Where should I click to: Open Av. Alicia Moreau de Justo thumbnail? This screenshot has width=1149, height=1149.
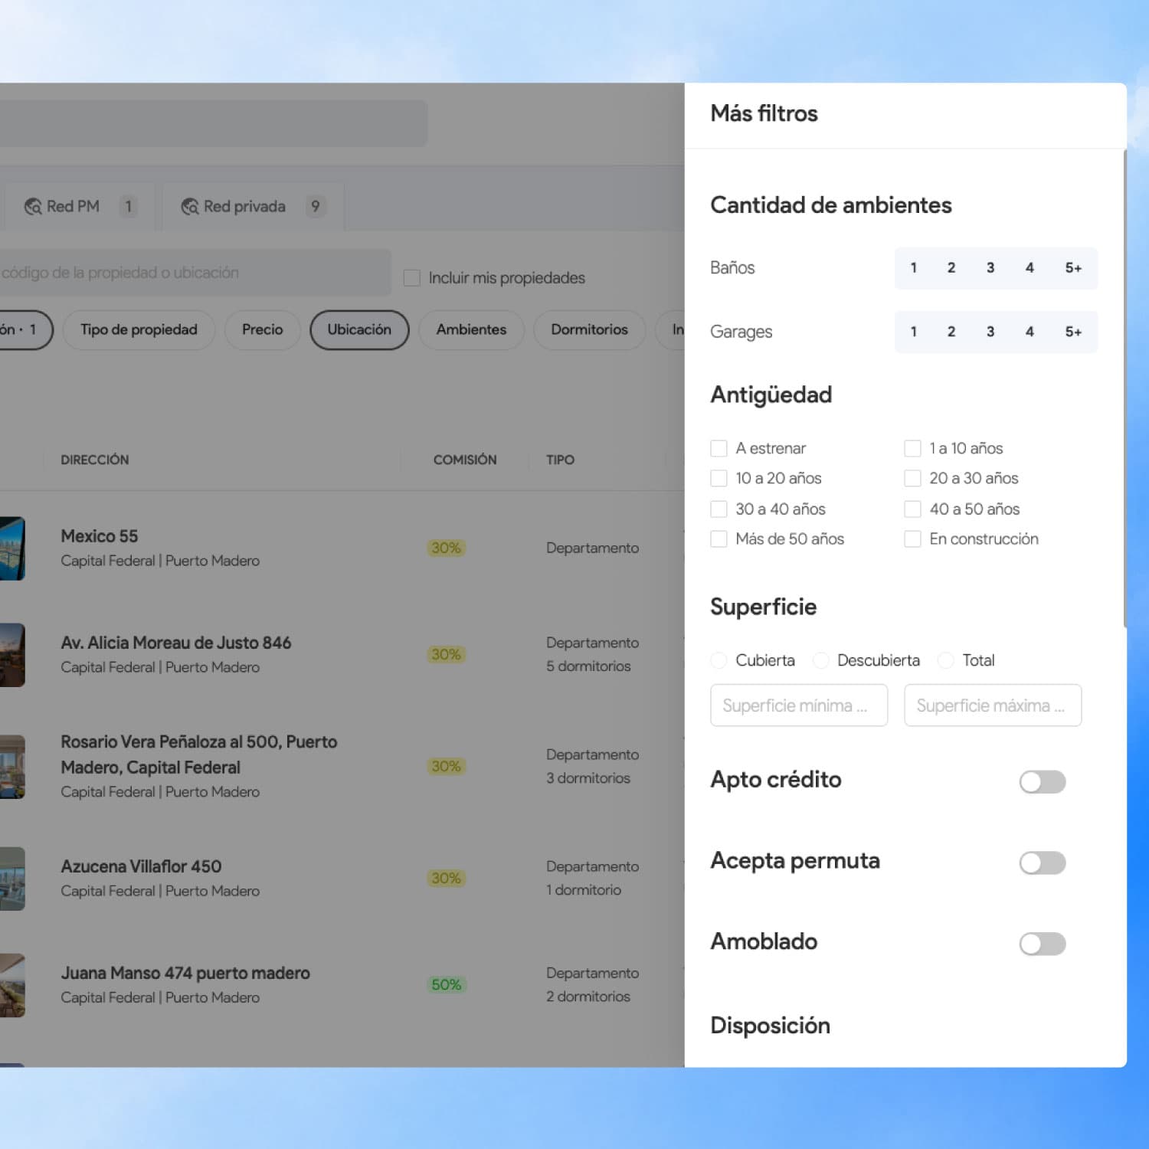(x=12, y=655)
